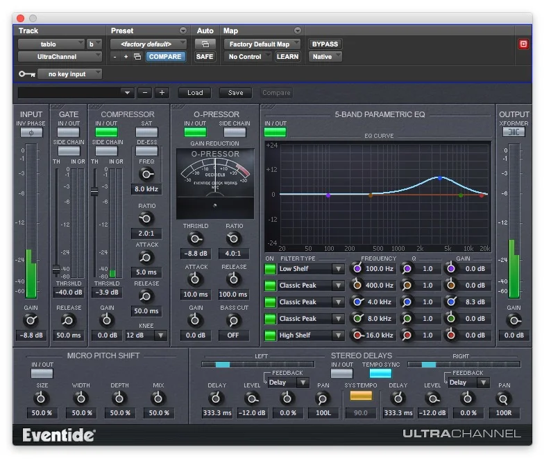This screenshot has height=465, width=551.
Task: Click the left delay level bar
Action: (257, 365)
